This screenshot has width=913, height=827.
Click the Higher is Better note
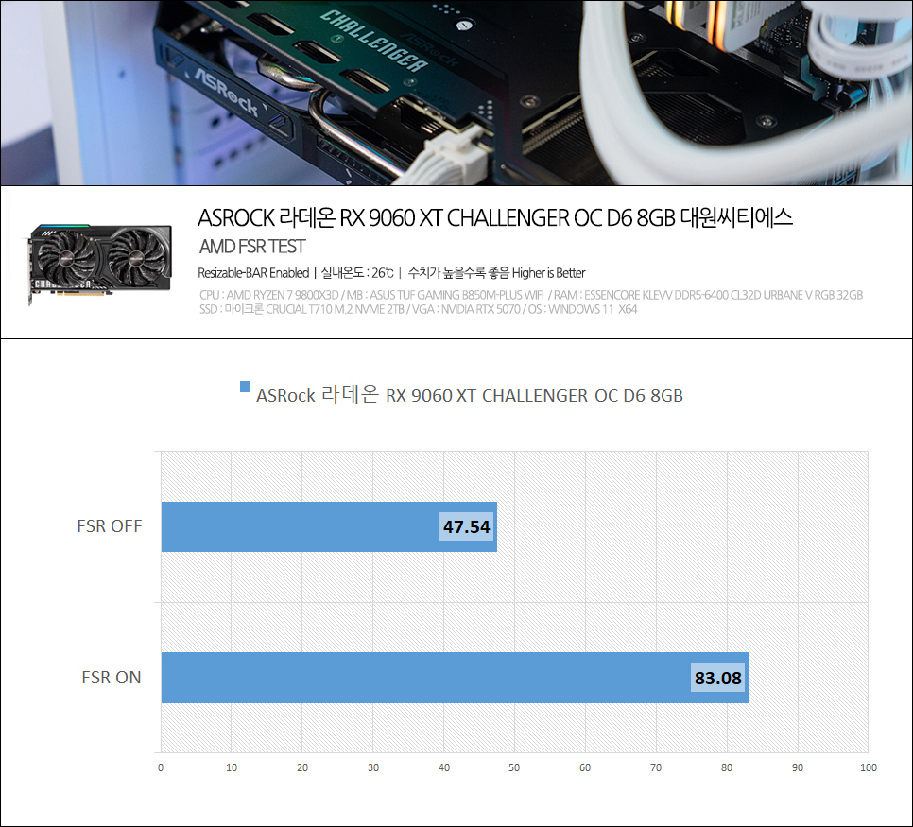[x=548, y=273]
